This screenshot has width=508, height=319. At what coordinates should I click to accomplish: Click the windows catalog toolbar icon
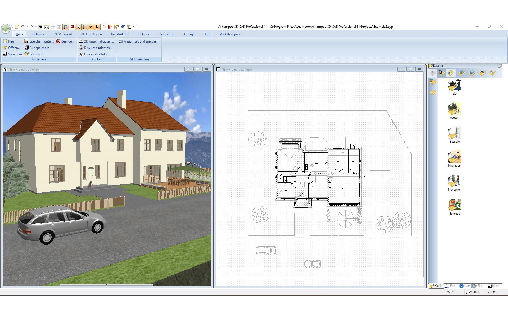441,73
